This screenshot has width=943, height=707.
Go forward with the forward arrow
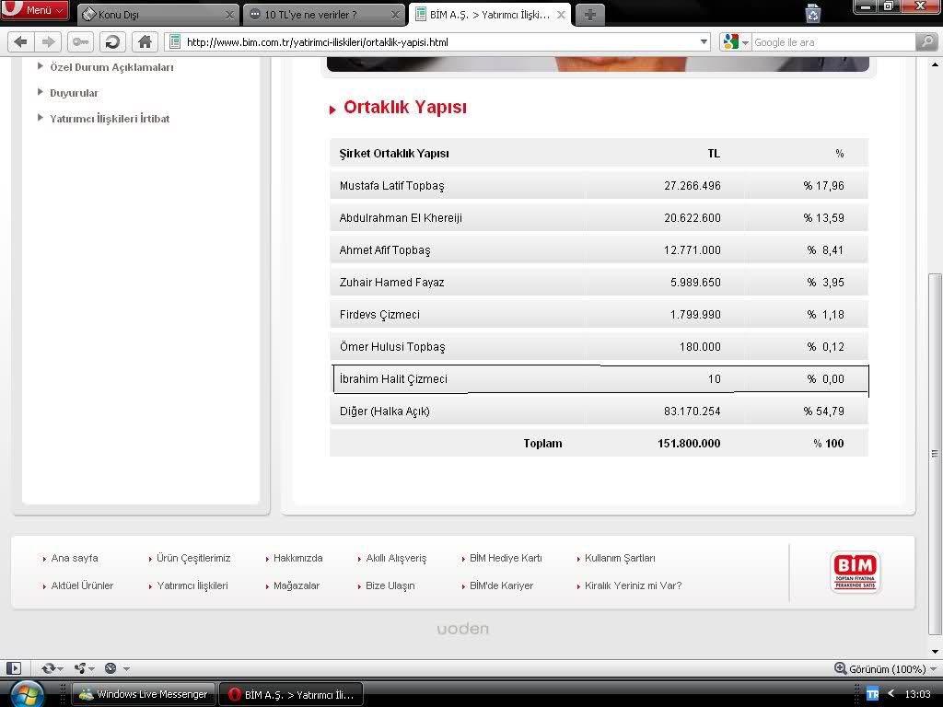click(x=48, y=42)
